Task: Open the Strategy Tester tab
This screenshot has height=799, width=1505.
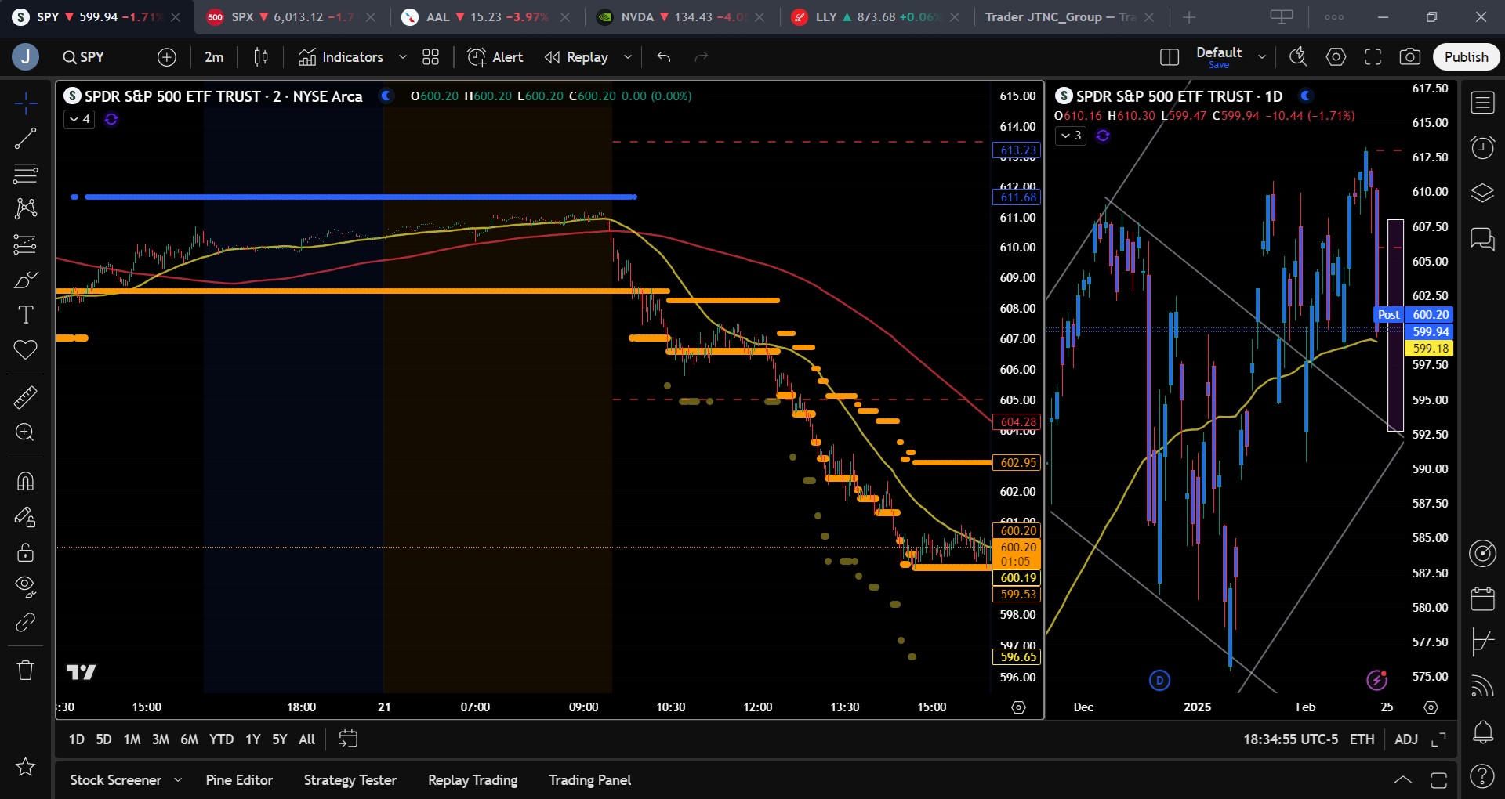Action: click(350, 780)
